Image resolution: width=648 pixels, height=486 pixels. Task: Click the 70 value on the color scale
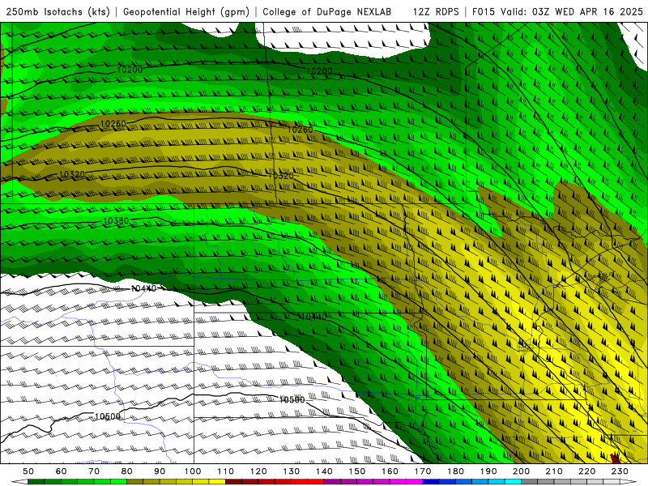(94, 471)
